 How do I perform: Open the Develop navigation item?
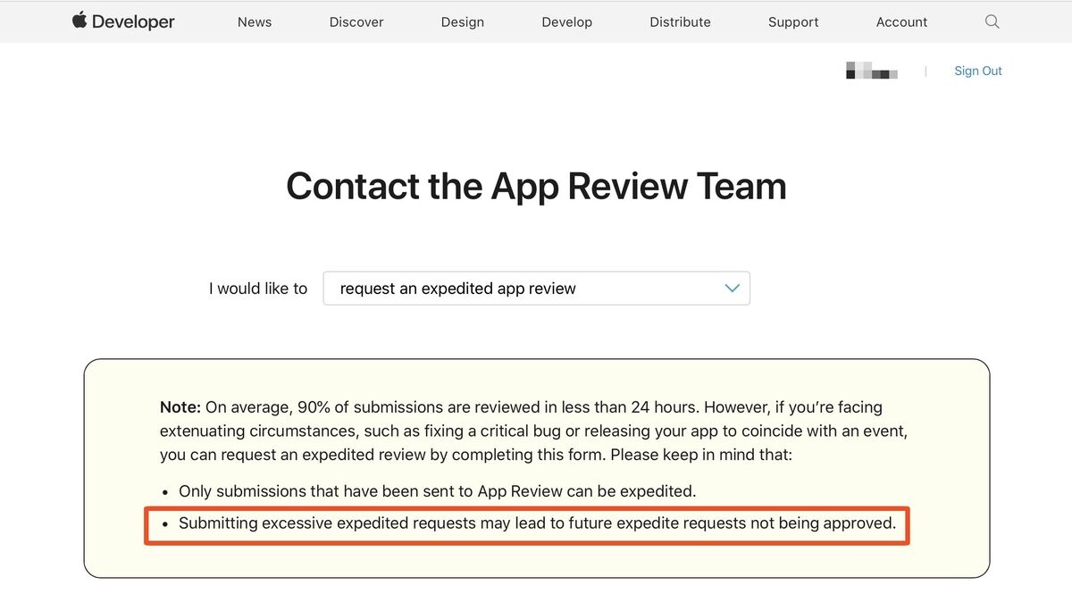click(x=567, y=21)
